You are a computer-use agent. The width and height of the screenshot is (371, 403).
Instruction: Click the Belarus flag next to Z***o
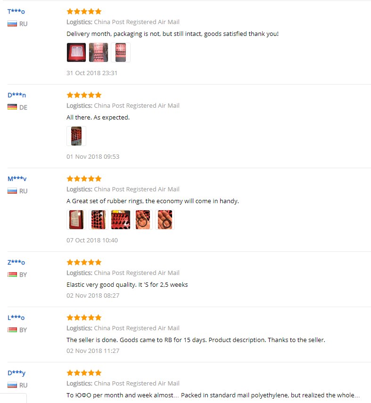pyautogui.click(x=12, y=274)
